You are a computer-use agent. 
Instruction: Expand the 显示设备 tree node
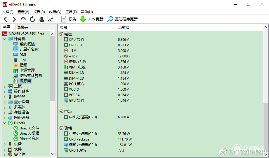click(5, 102)
